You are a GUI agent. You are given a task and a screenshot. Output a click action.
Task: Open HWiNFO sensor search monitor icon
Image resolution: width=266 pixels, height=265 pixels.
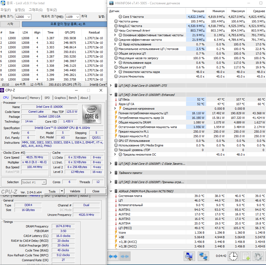189,256
